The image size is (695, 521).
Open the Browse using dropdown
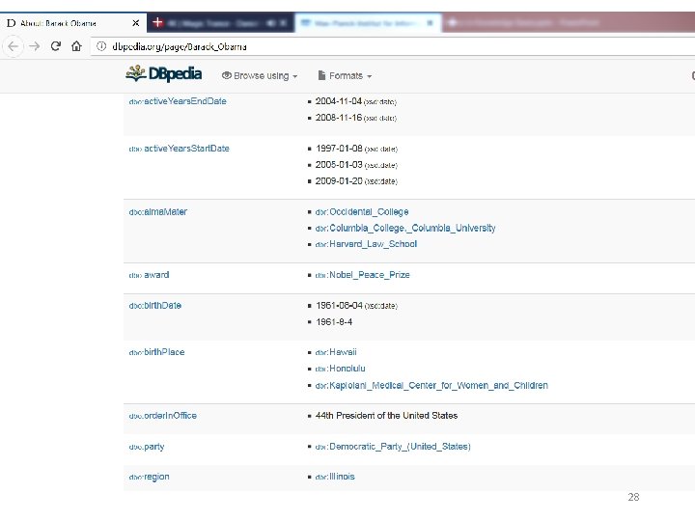pos(260,76)
